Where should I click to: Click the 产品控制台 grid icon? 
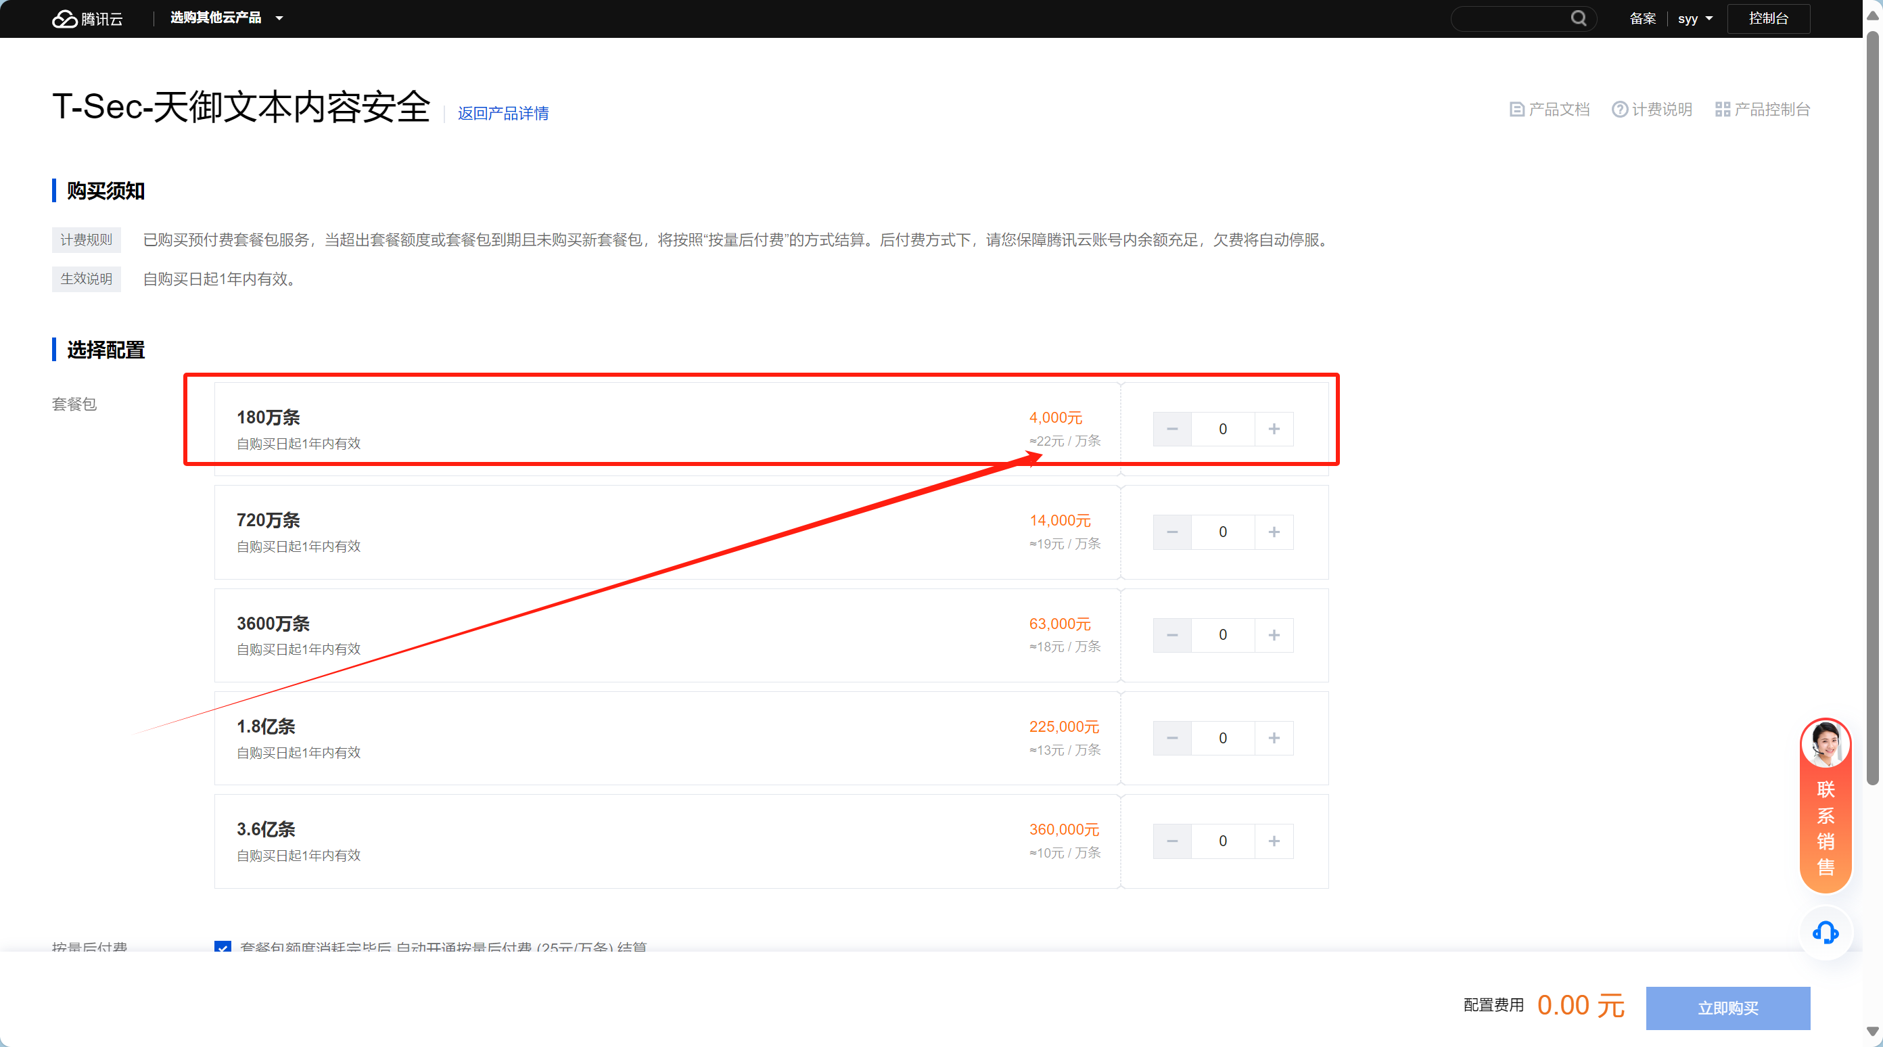(1722, 110)
